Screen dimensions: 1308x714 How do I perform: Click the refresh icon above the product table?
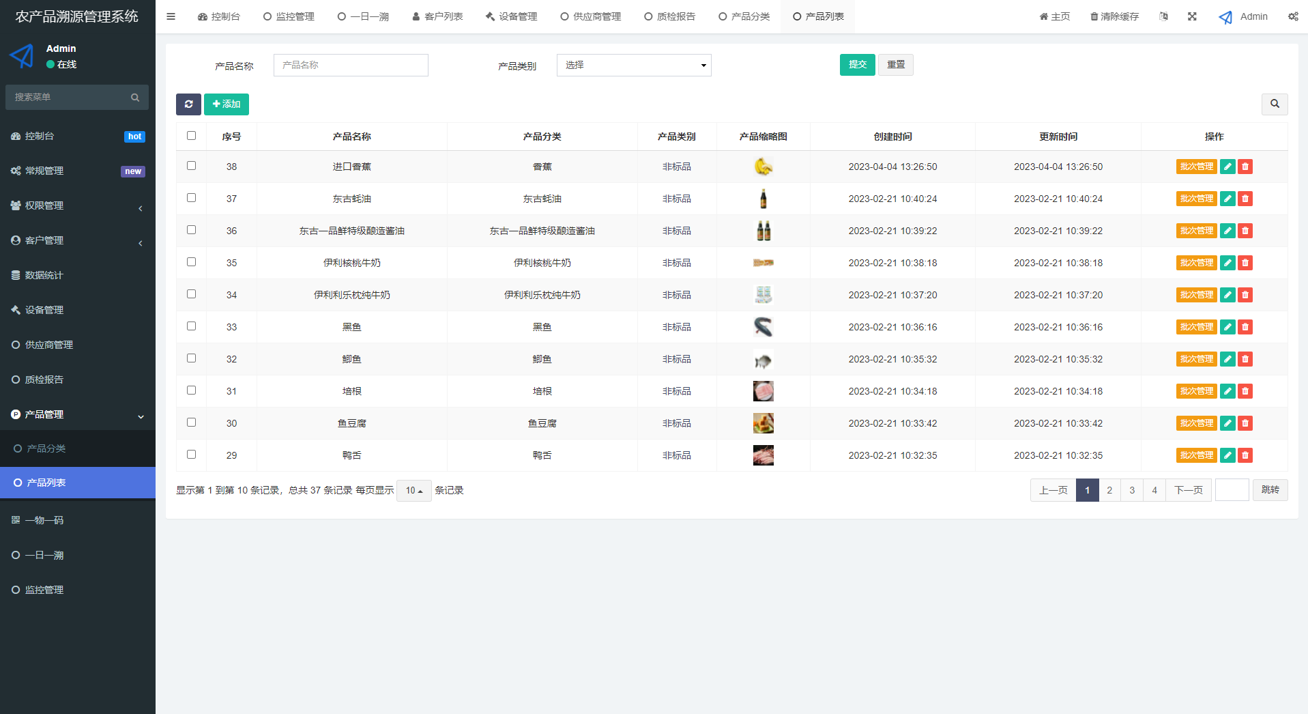[188, 104]
